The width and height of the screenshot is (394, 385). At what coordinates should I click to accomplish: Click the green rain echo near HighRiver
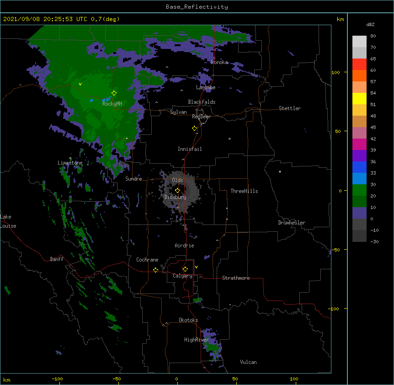213,348
